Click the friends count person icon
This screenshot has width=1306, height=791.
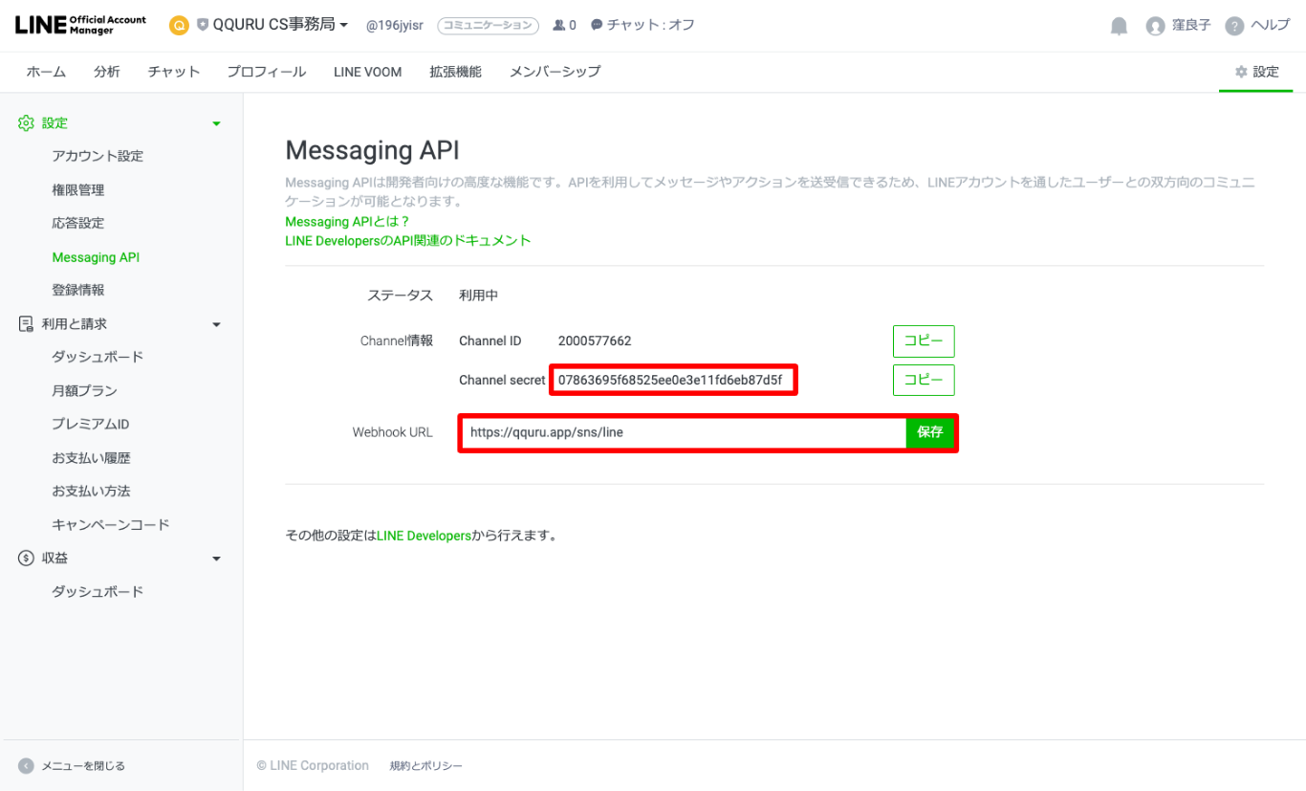coord(558,26)
